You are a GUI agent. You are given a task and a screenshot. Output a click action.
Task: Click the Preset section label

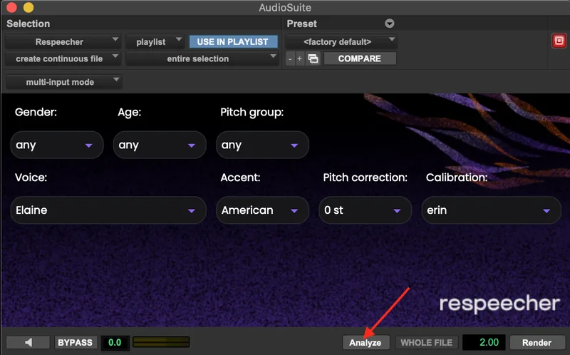coord(301,24)
